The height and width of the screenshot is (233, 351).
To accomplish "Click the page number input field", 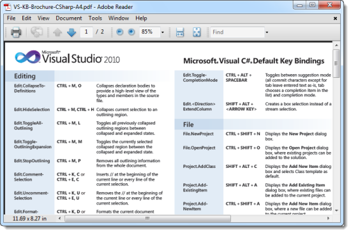I will (86, 32).
